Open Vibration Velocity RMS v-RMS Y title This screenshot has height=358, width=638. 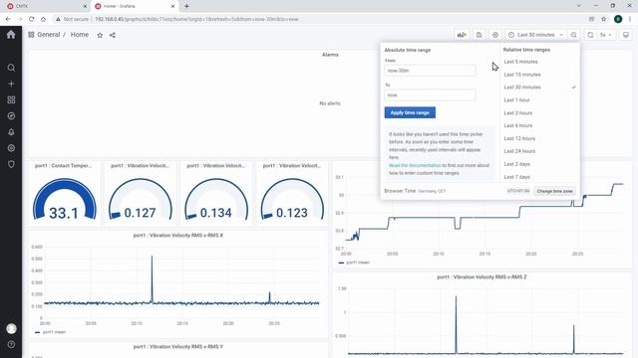178,347
